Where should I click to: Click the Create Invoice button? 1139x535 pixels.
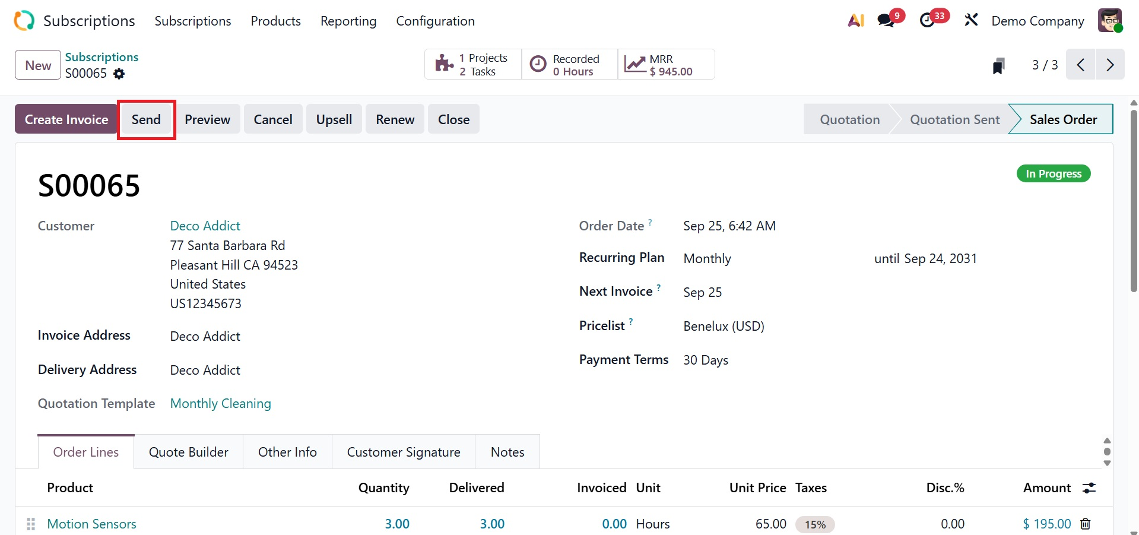pos(66,119)
